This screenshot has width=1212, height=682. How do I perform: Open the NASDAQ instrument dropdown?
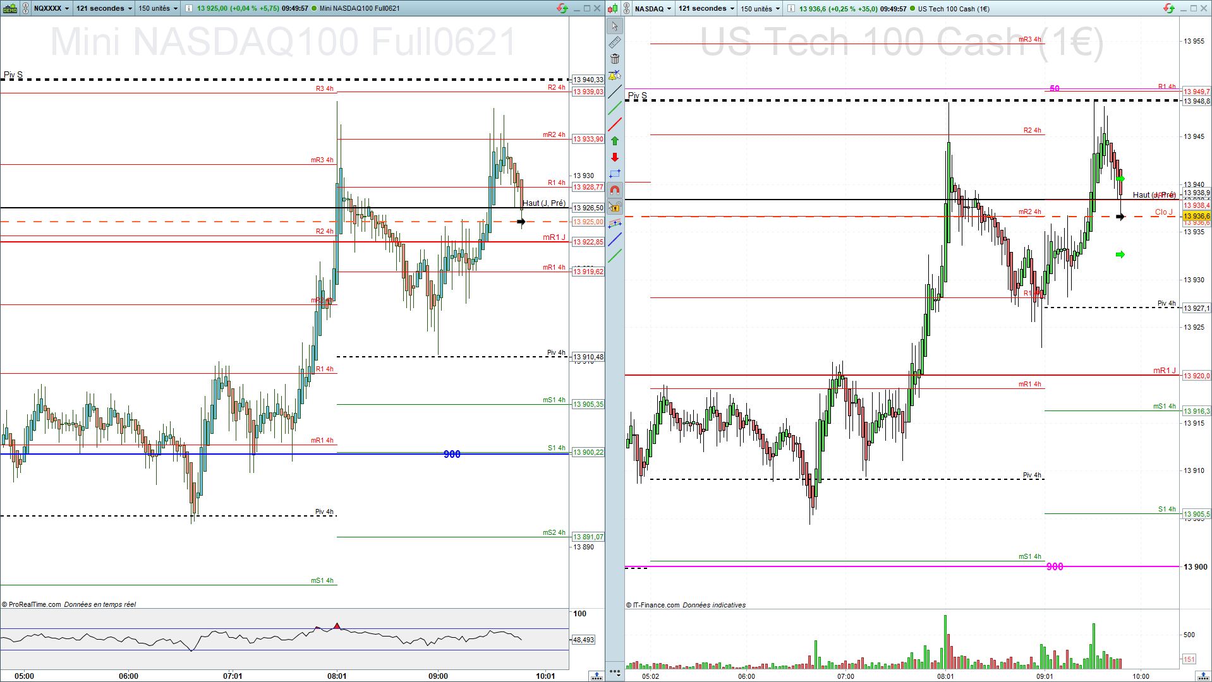[653, 8]
